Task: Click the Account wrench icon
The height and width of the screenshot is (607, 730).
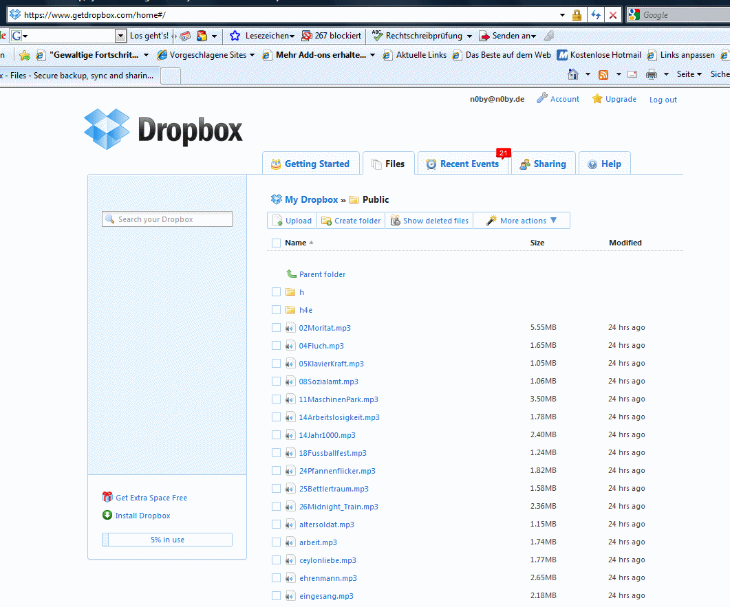Action: click(x=541, y=98)
